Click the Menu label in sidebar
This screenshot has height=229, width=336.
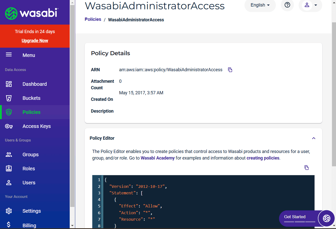pos(29,55)
